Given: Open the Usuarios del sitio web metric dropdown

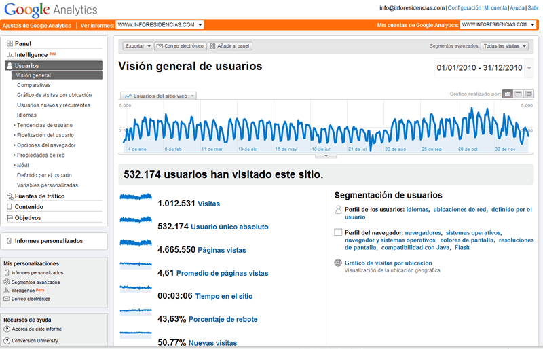Looking at the screenshot, I should [159, 96].
